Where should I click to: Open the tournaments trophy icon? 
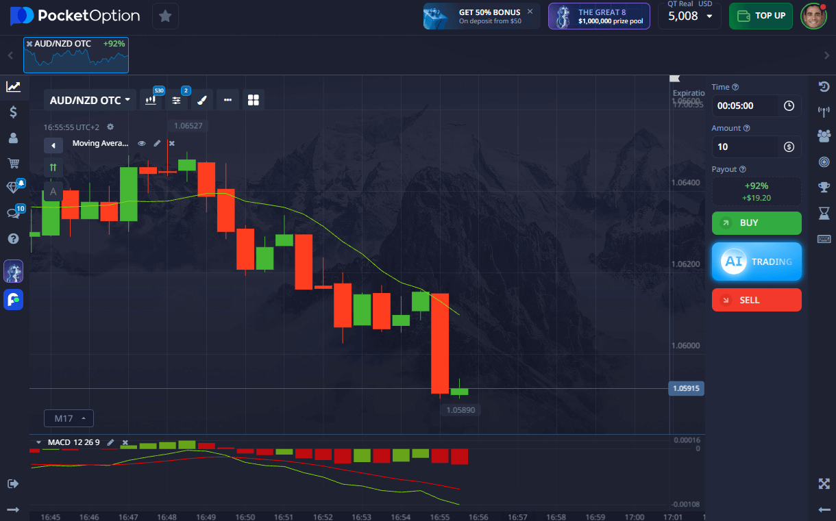(824, 187)
